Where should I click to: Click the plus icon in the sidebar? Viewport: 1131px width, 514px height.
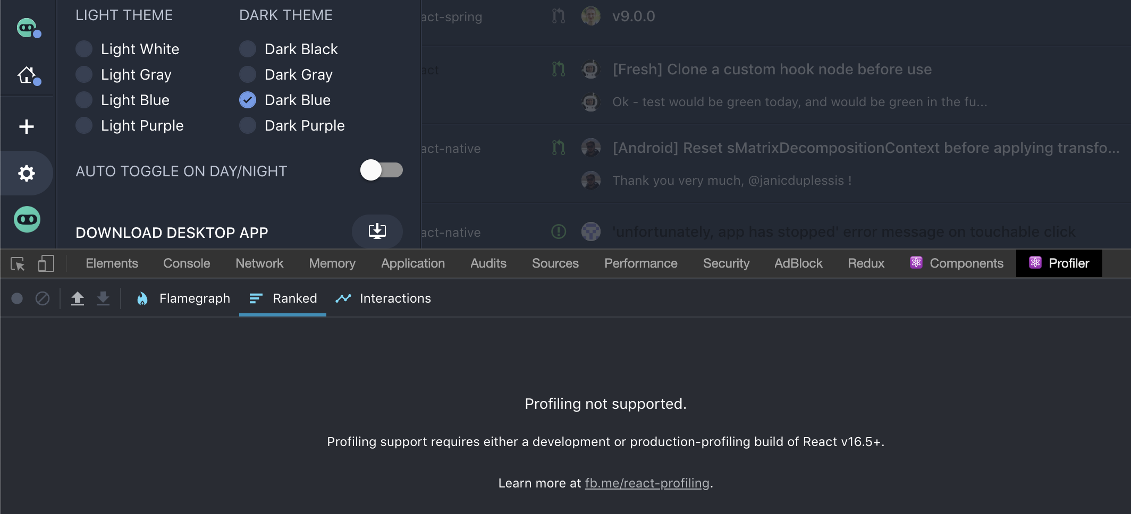pyautogui.click(x=27, y=126)
